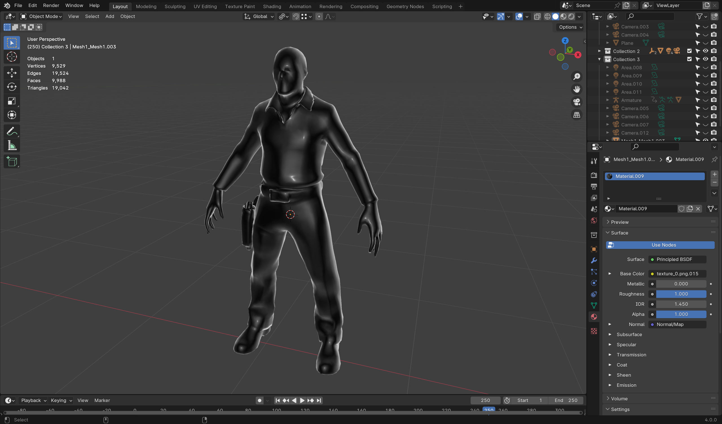Open the Object Data mesh properties tab
The image size is (722, 424).
(x=594, y=305)
